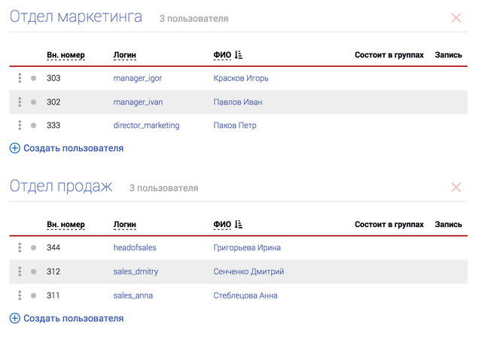Click the status dot for user 344
482x339 pixels.
pos(34,248)
